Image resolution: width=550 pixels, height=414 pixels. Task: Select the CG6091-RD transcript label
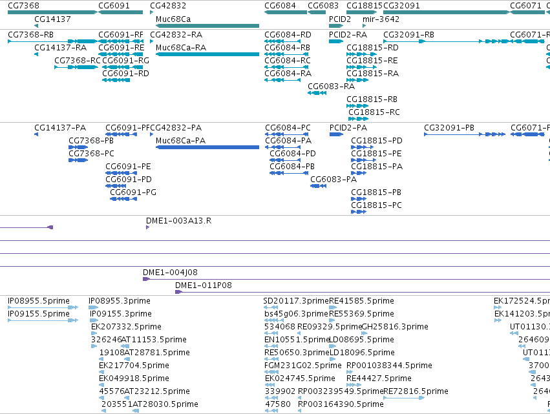(125, 74)
